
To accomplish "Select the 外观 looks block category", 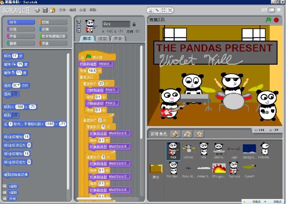I will (x=21, y=29).
